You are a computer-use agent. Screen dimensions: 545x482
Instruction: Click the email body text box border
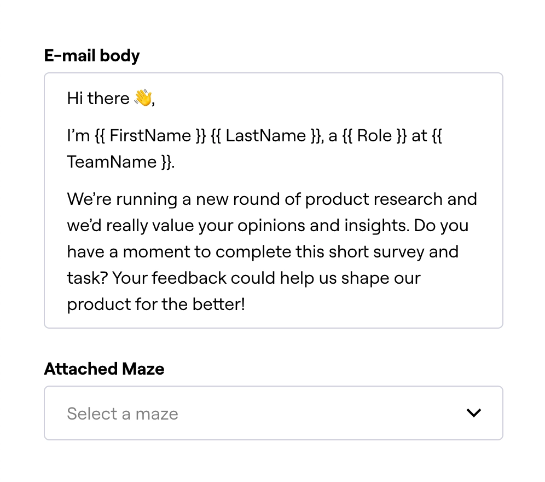coord(274,73)
